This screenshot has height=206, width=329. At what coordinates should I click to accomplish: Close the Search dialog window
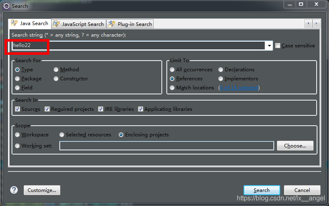(316, 5)
